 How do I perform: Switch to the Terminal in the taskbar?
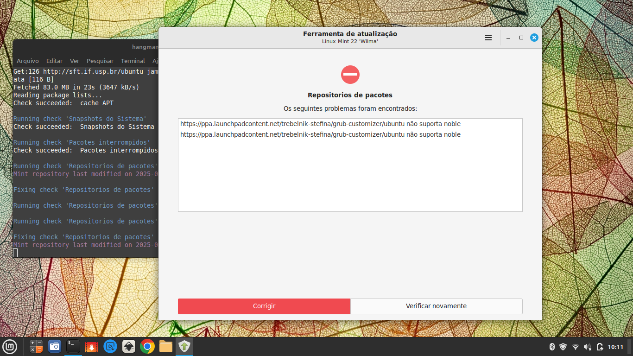coord(73,346)
